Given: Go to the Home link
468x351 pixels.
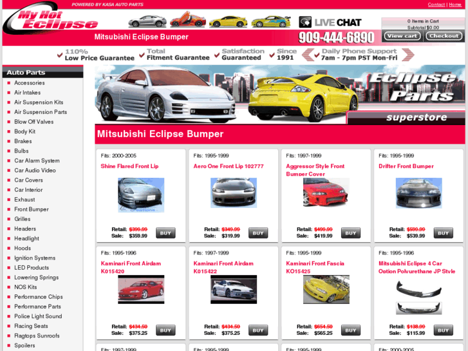Looking at the screenshot, I should pyautogui.click(x=455, y=5).
